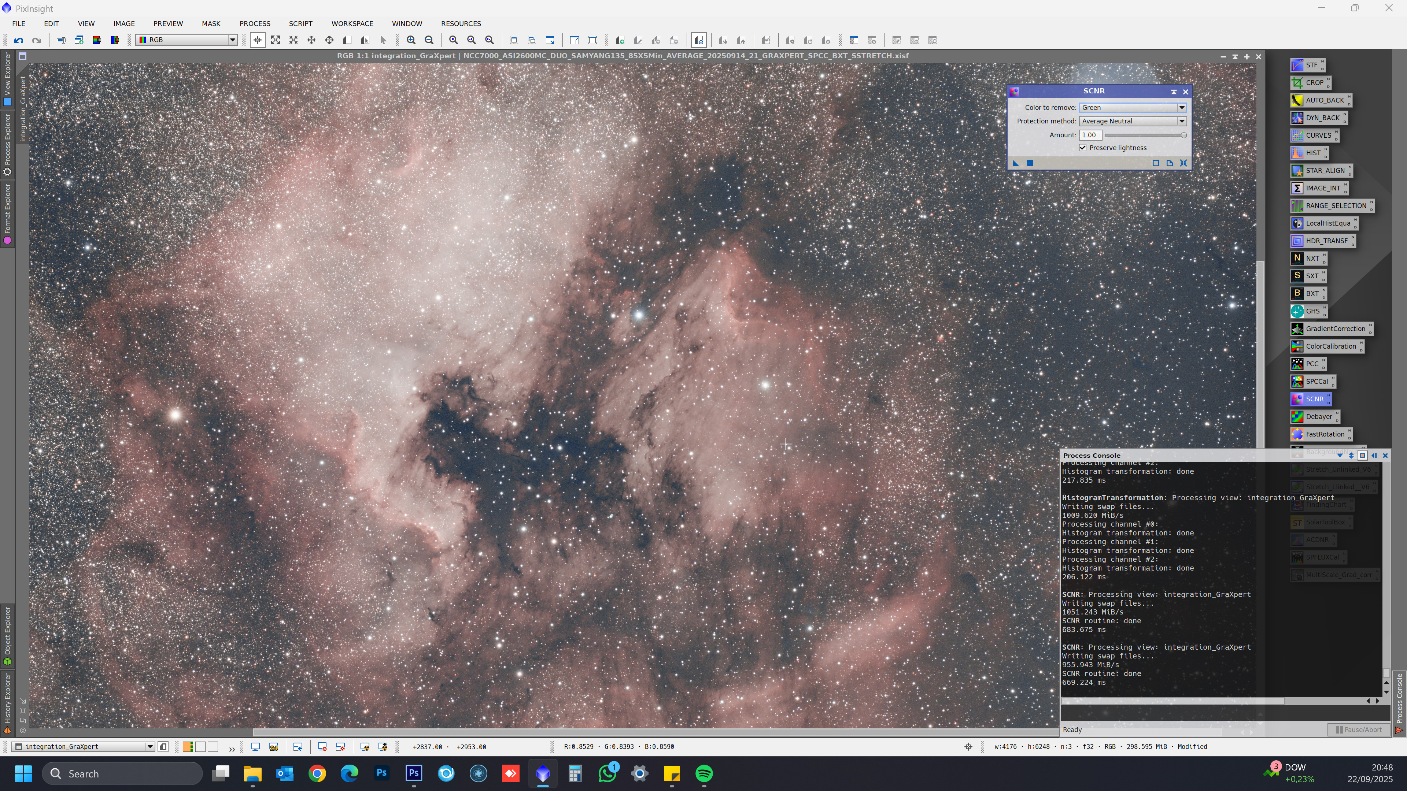Toggle the Preserve lightness checkbox
The width and height of the screenshot is (1407, 791).
pyautogui.click(x=1083, y=148)
